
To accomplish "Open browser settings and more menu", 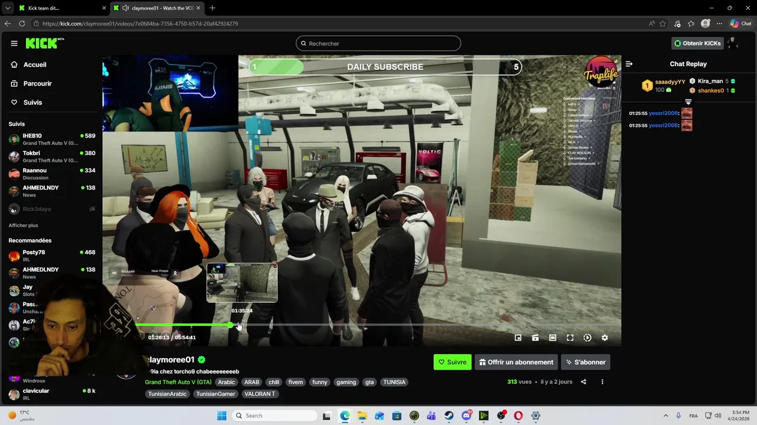I will click(719, 24).
